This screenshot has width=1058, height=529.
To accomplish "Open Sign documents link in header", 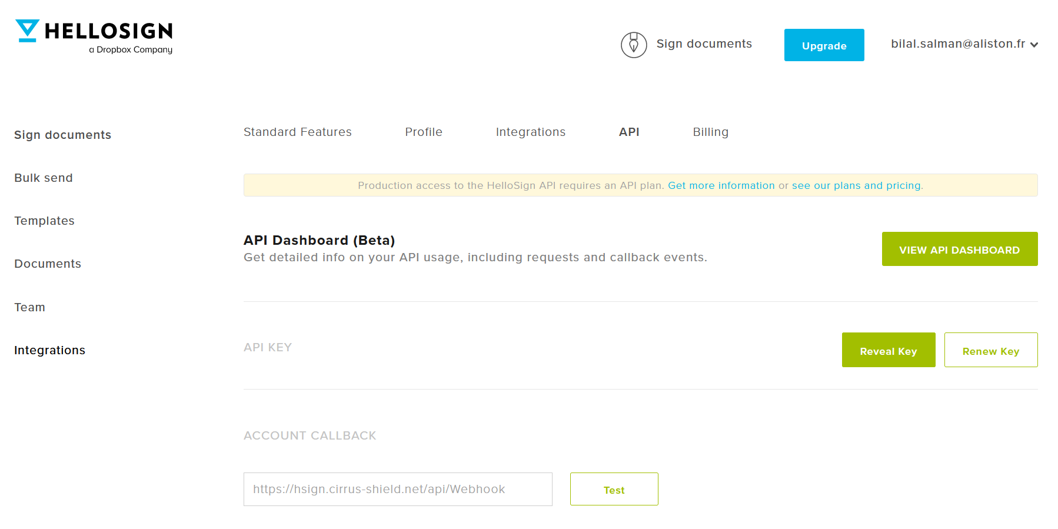I will point(704,44).
